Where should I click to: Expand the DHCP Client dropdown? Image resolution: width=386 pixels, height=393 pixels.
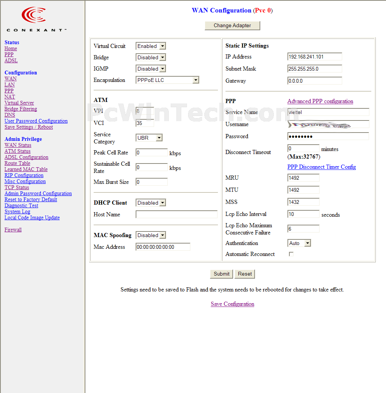coord(151,203)
